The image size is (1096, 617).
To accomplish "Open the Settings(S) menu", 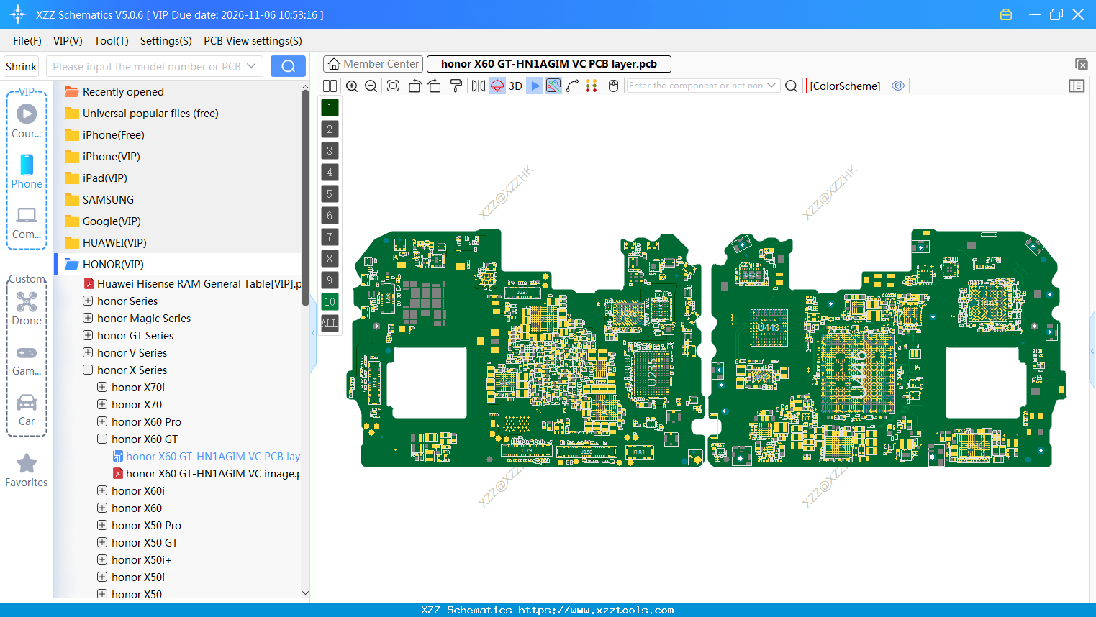I will [166, 41].
